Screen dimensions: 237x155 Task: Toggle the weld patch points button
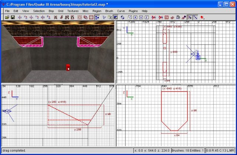pyautogui.click(x=189, y=17)
